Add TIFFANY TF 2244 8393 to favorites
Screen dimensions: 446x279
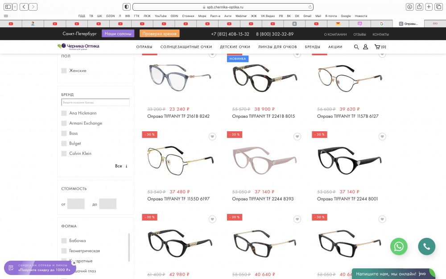tap(297, 137)
